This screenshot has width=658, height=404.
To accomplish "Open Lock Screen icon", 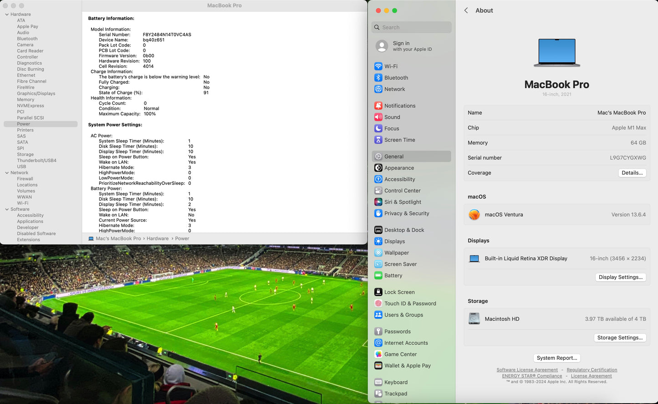I will click(x=378, y=292).
